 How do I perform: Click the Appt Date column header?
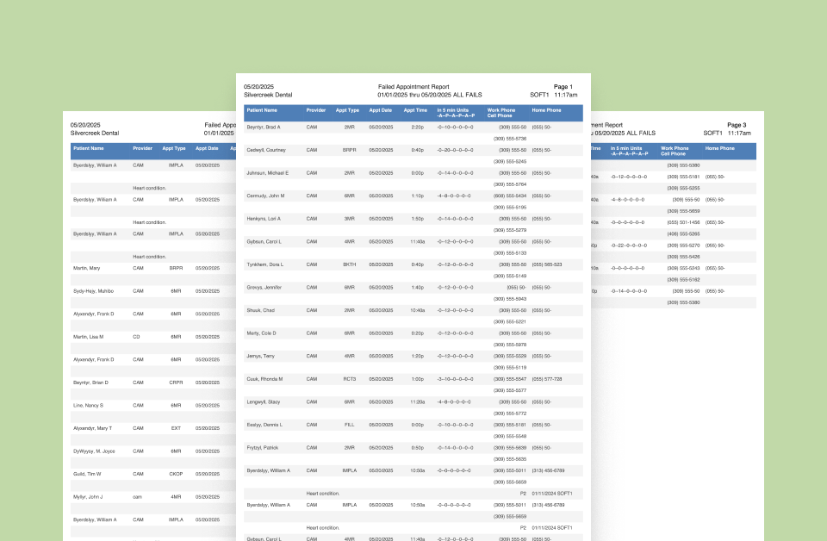(380, 110)
